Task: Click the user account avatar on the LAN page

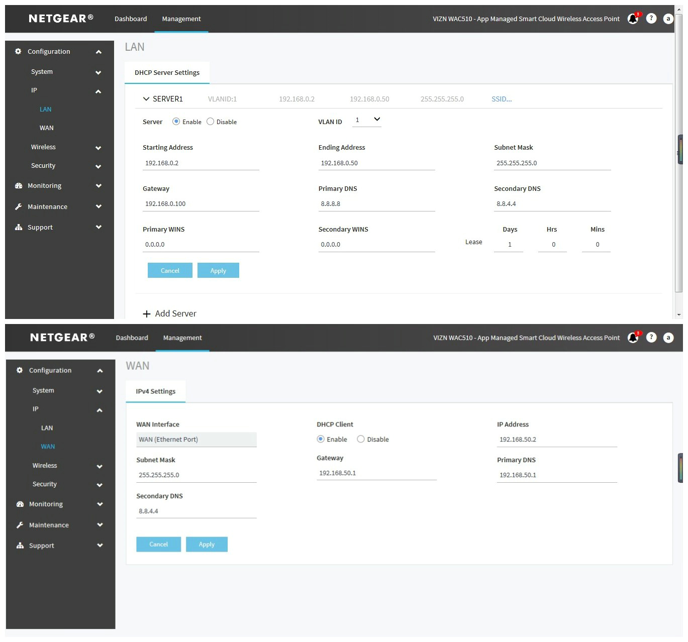Action: 668,19
